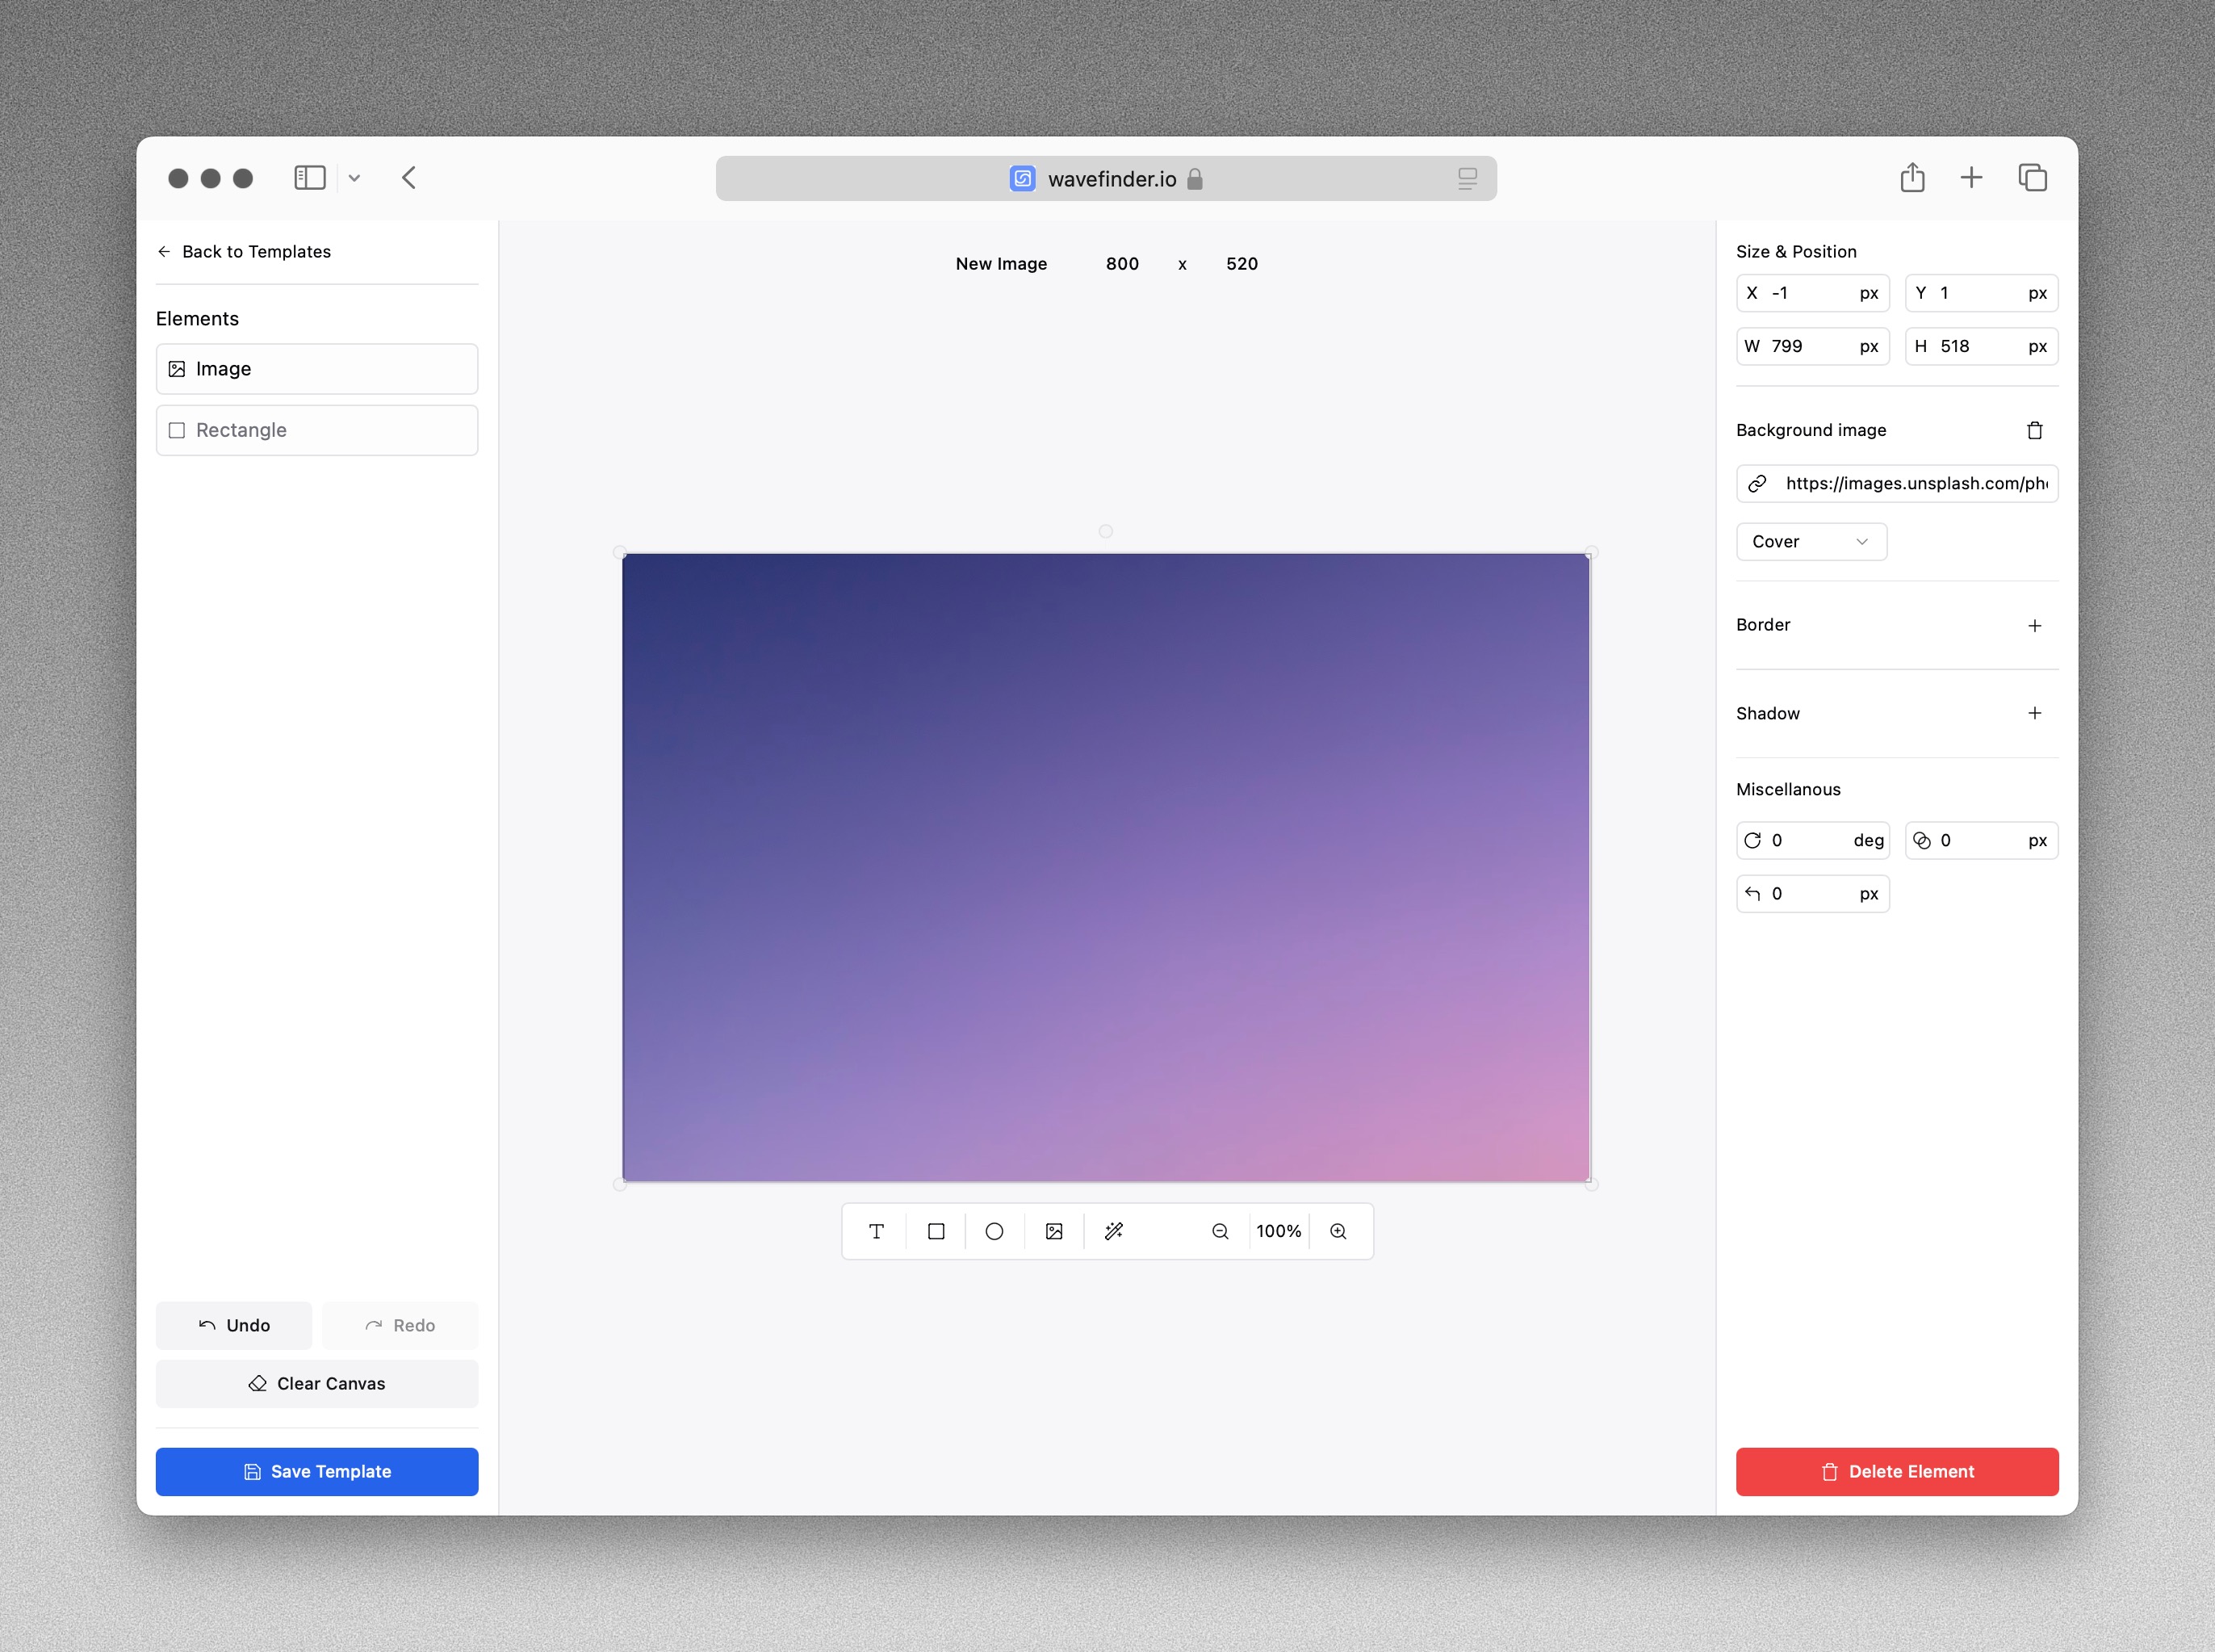
Task: Open a new browser tab
Action: (x=1971, y=178)
